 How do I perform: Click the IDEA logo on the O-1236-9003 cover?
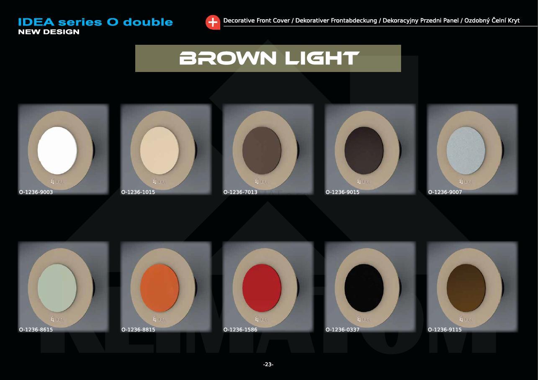click(57, 182)
